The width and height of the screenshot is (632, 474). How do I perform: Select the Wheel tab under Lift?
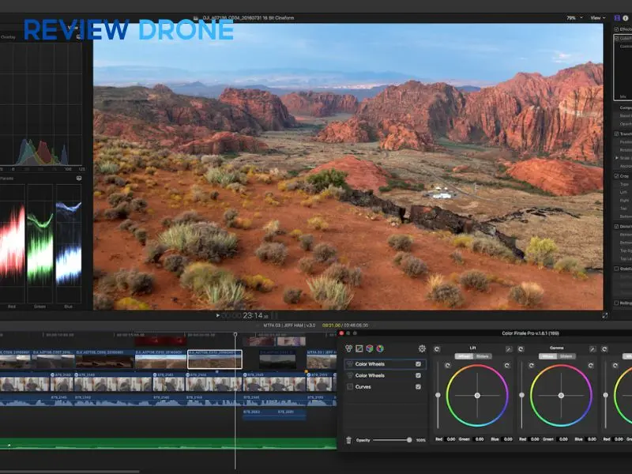[x=464, y=356]
